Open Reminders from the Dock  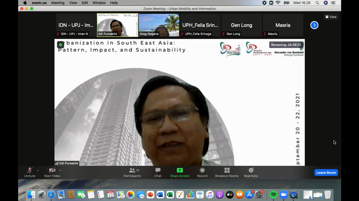pyautogui.click(x=101, y=195)
